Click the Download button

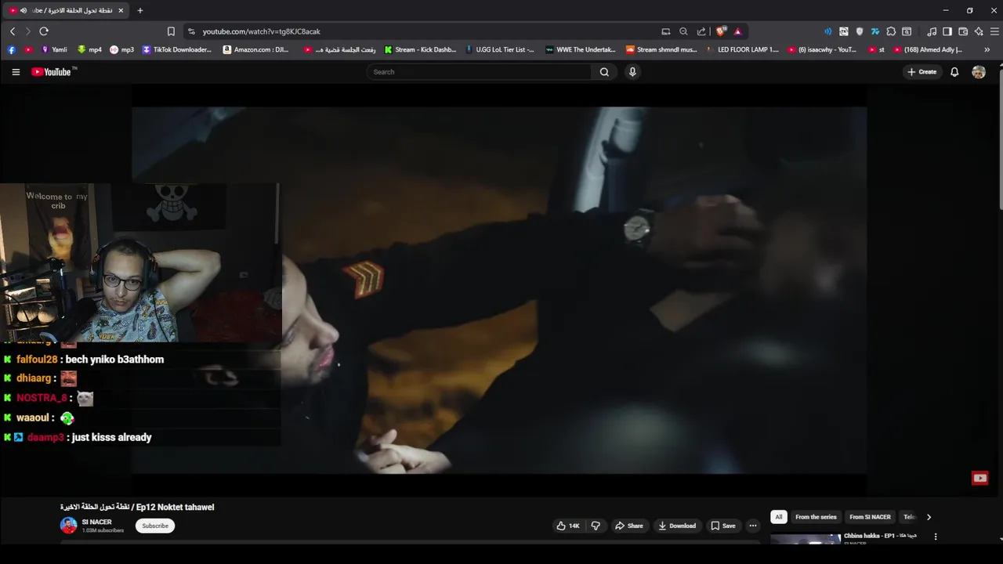click(x=677, y=526)
